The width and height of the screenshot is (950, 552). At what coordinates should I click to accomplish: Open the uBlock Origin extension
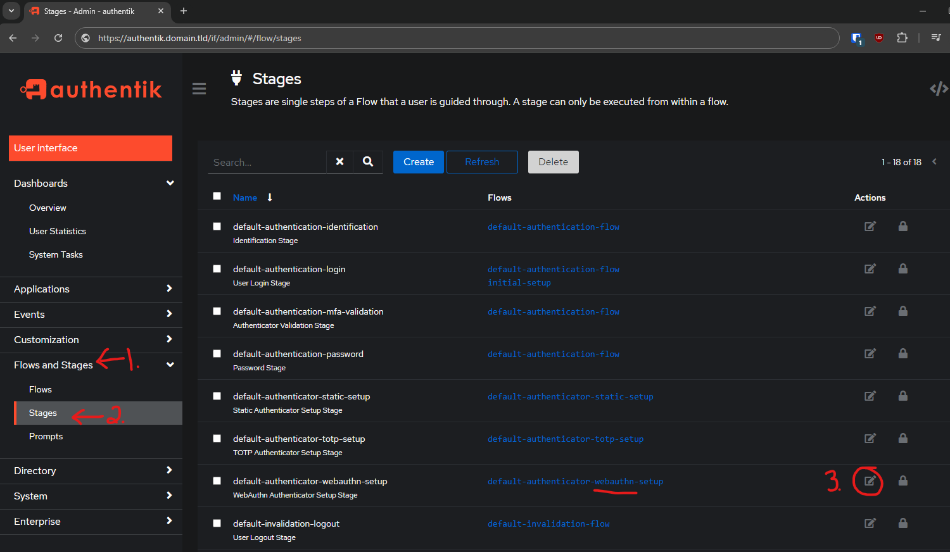[879, 38]
